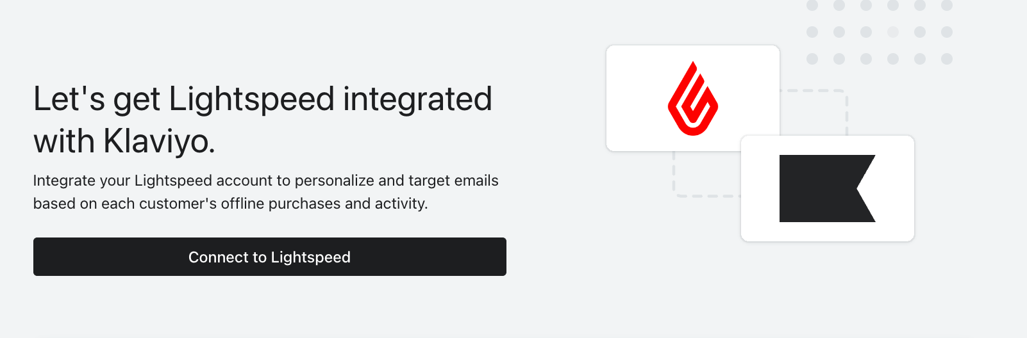
Task: Click the white card's bottom-right corner below the Klaviyo flag
Action: pyautogui.click(x=906, y=234)
